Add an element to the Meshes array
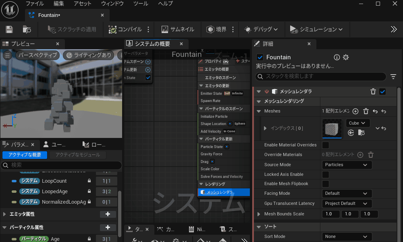Viewport: 403px width, 242px height. pyautogui.click(x=355, y=111)
